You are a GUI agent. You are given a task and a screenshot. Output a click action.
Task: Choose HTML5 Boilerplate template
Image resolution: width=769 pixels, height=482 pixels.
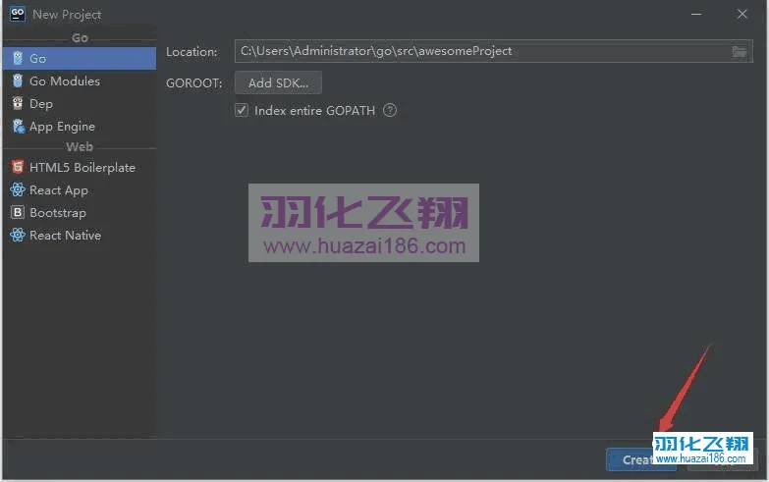(80, 167)
